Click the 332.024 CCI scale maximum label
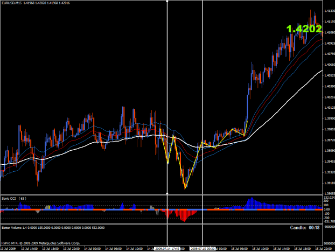The height and width of the screenshot is (252, 335). [x=329, y=198]
